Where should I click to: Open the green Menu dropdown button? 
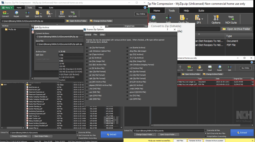[7, 7]
